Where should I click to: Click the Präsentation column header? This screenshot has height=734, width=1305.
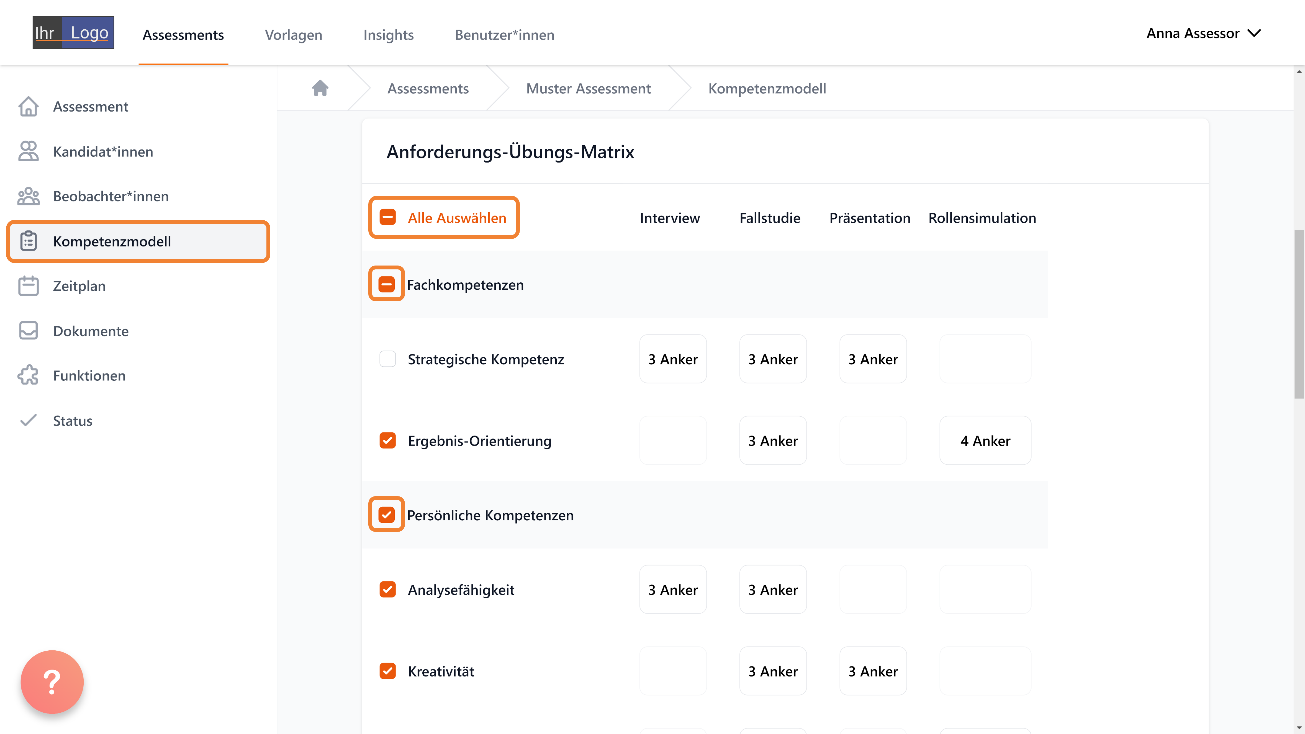point(870,218)
